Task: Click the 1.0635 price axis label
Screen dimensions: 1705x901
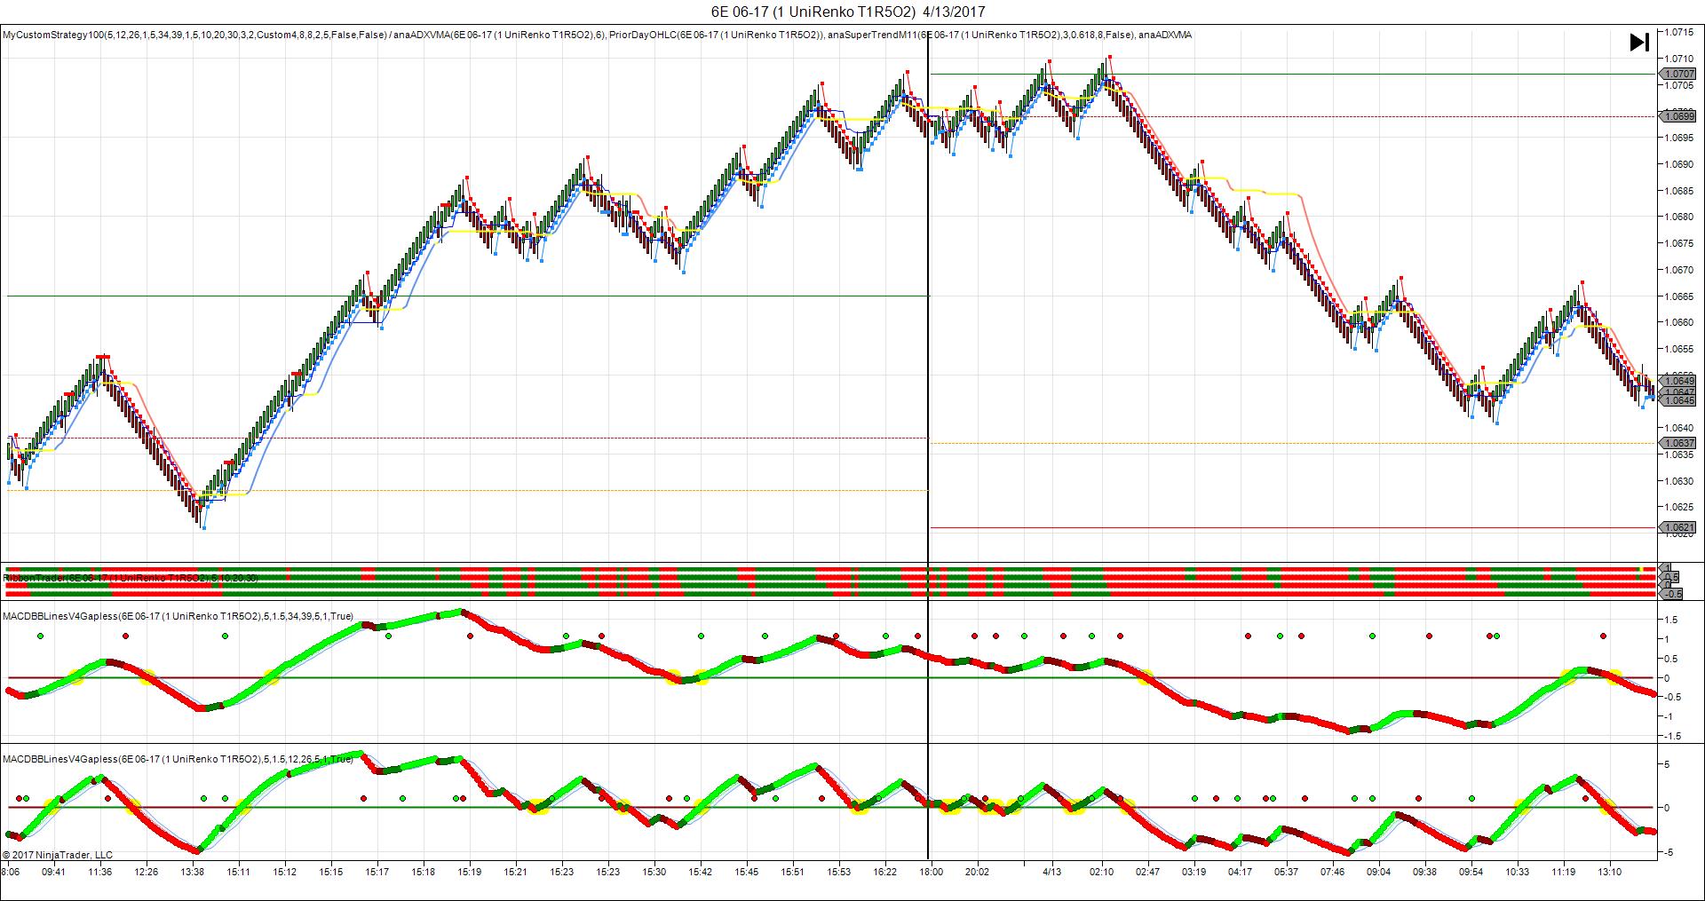Action: (x=1679, y=455)
